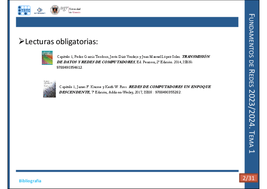Click the arrow bullet before Lecturas obligatorias

click(21, 41)
